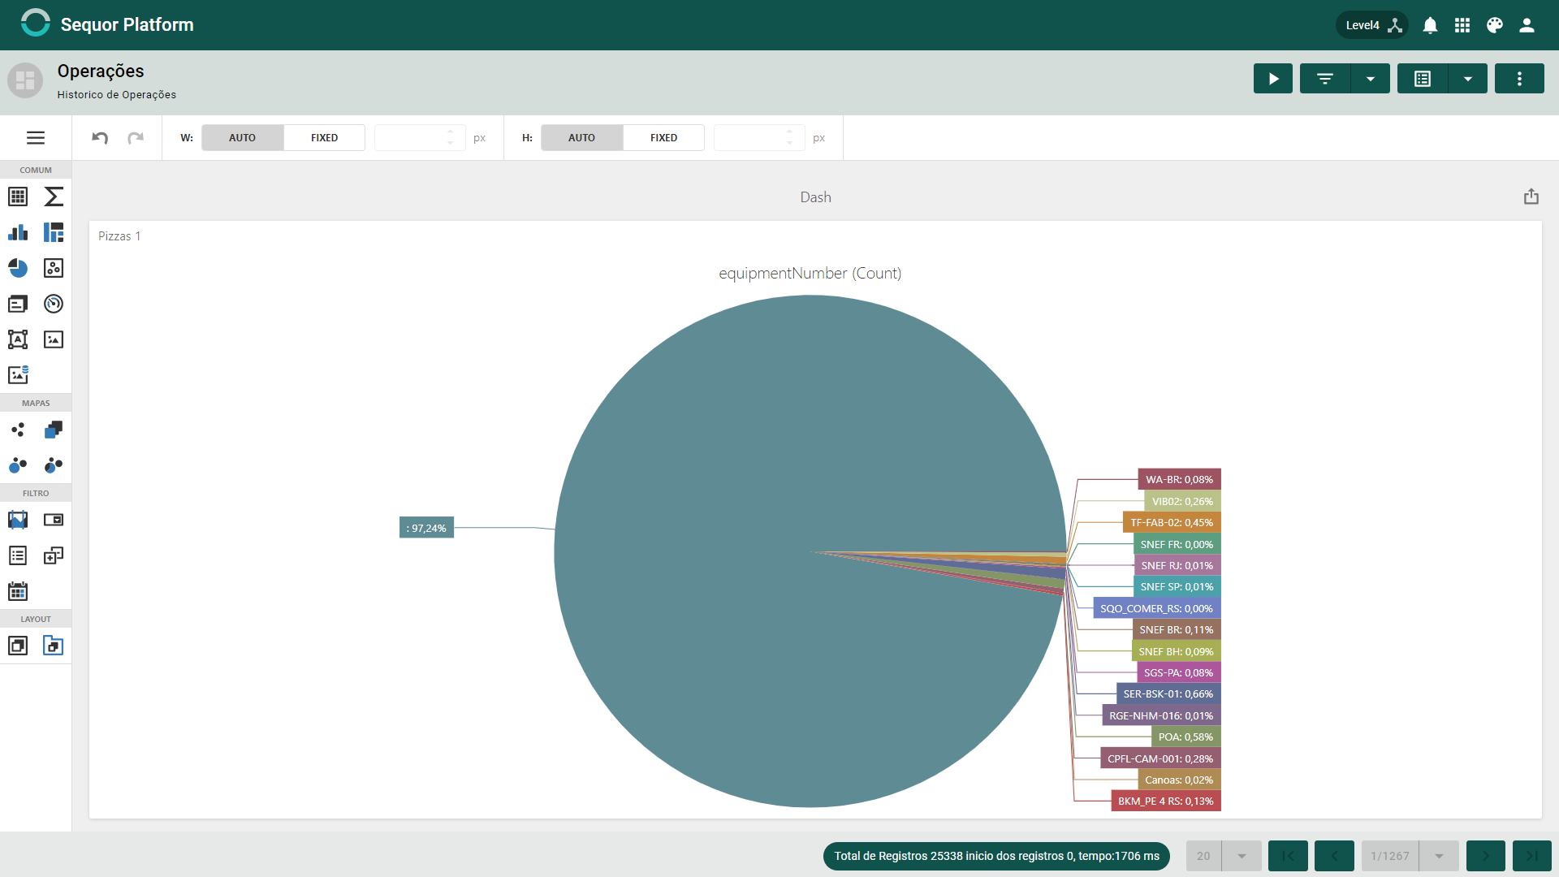Image resolution: width=1559 pixels, height=877 pixels.
Task: Expand the list view dropdown arrow
Action: [x=1468, y=79]
